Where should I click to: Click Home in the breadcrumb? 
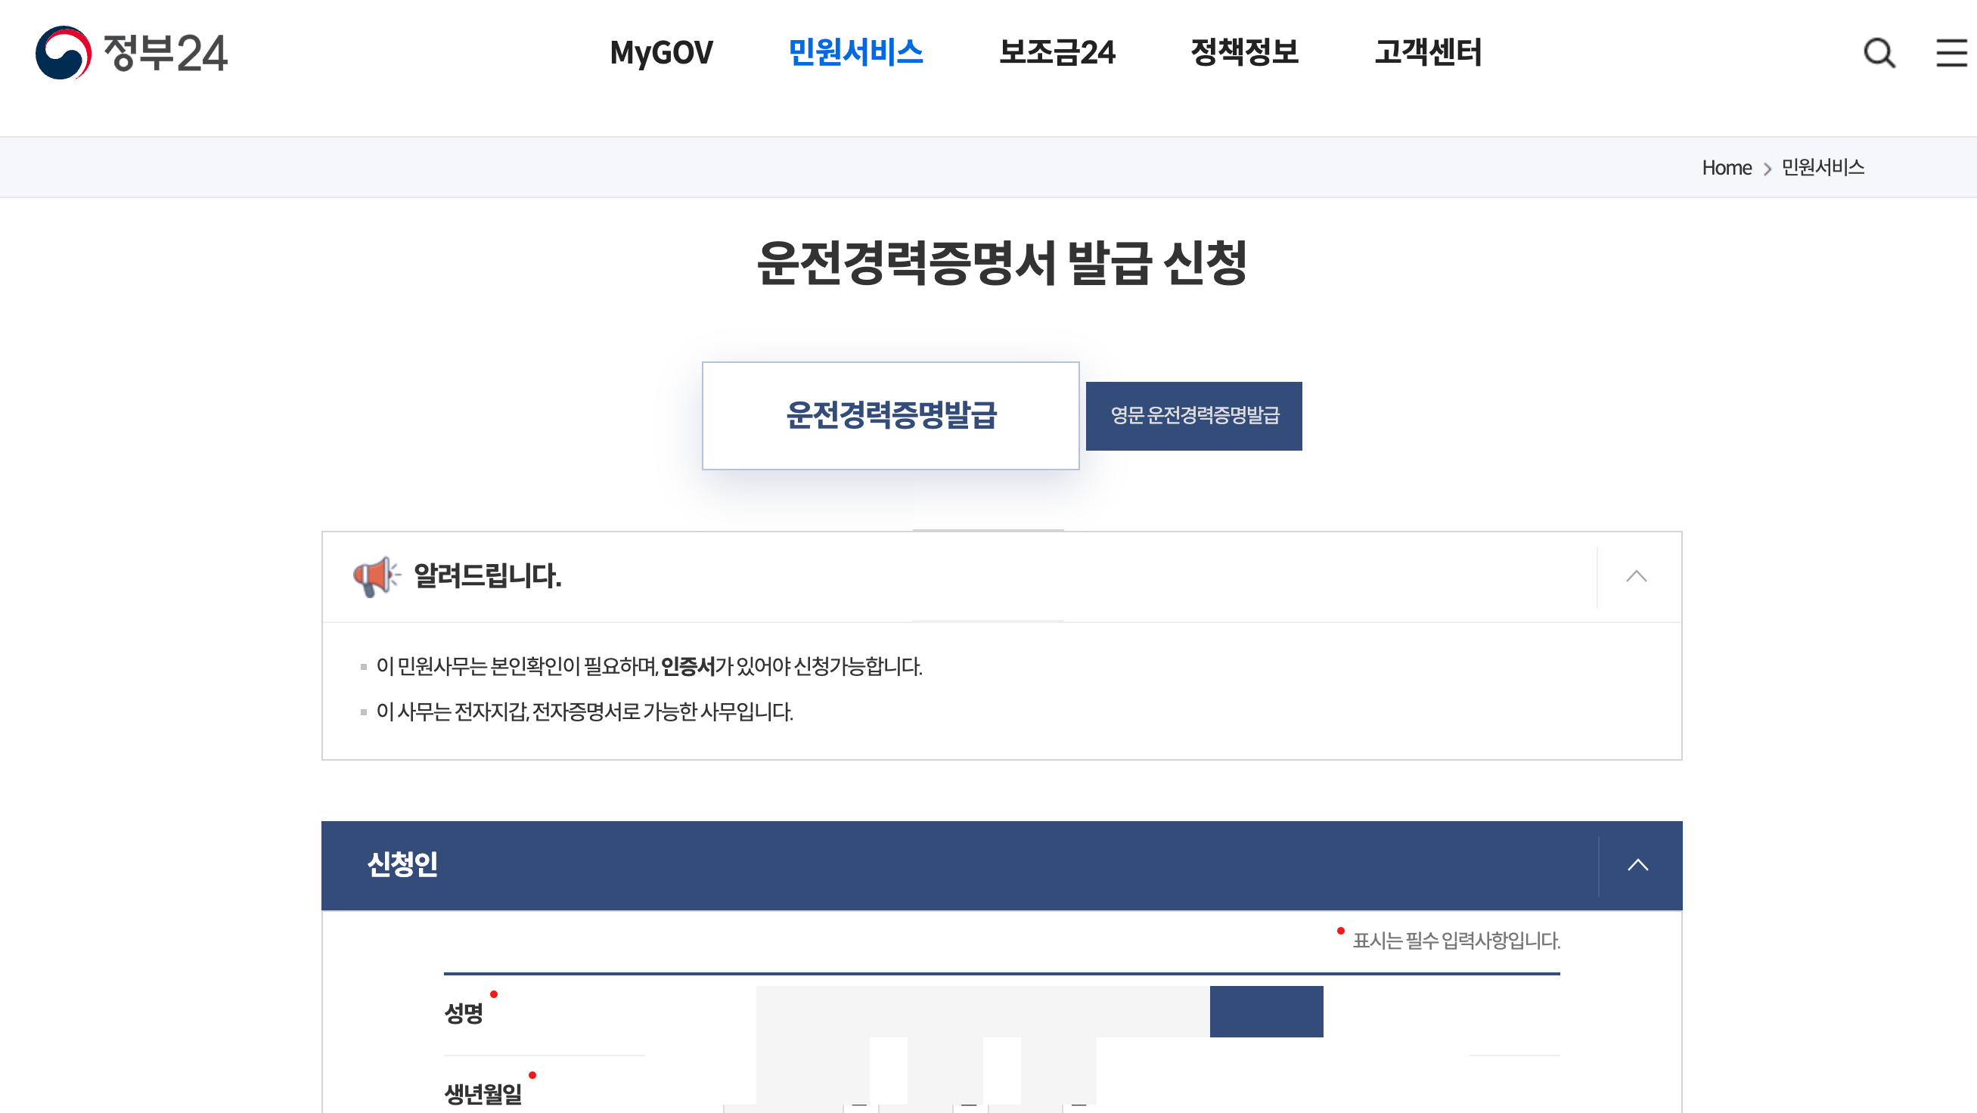point(1726,167)
